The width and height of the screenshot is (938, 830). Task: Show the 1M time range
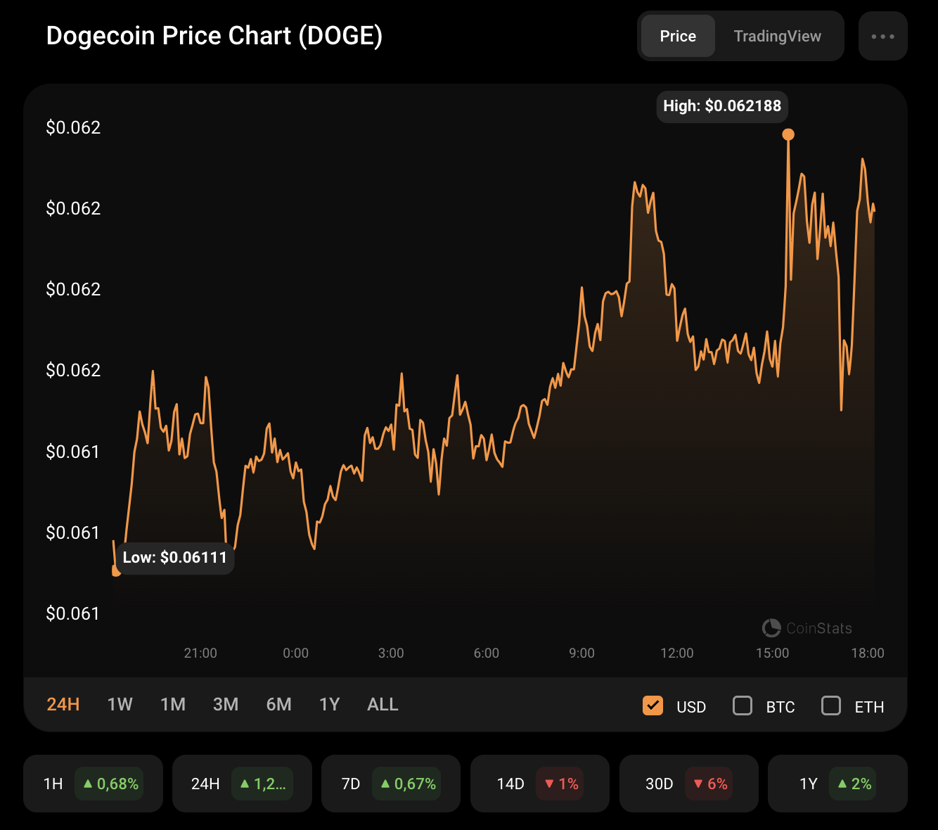(x=173, y=704)
